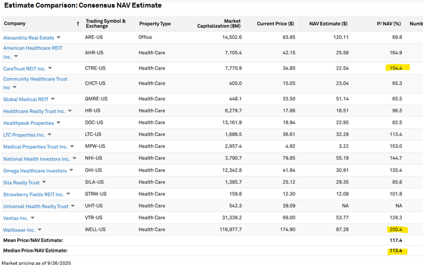Open the Medical Properties Trust Inc. link
Image resolution: width=423 pixels, height=265 pixels.
point(35,147)
